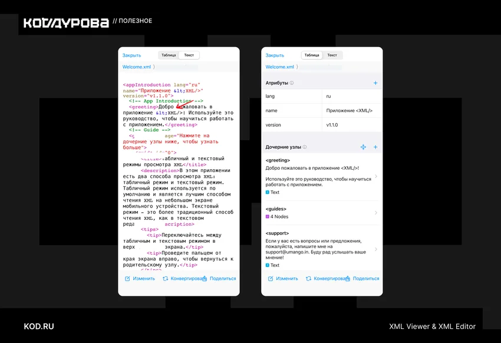Click the Дочерние узлы section header
Screen dimensions: 501x343
click(x=283, y=147)
